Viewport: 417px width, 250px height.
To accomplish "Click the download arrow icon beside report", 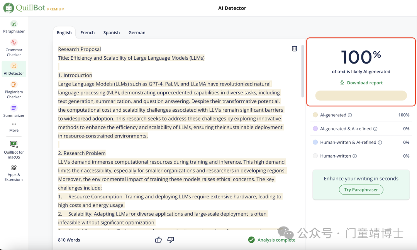I will tap(342, 82).
